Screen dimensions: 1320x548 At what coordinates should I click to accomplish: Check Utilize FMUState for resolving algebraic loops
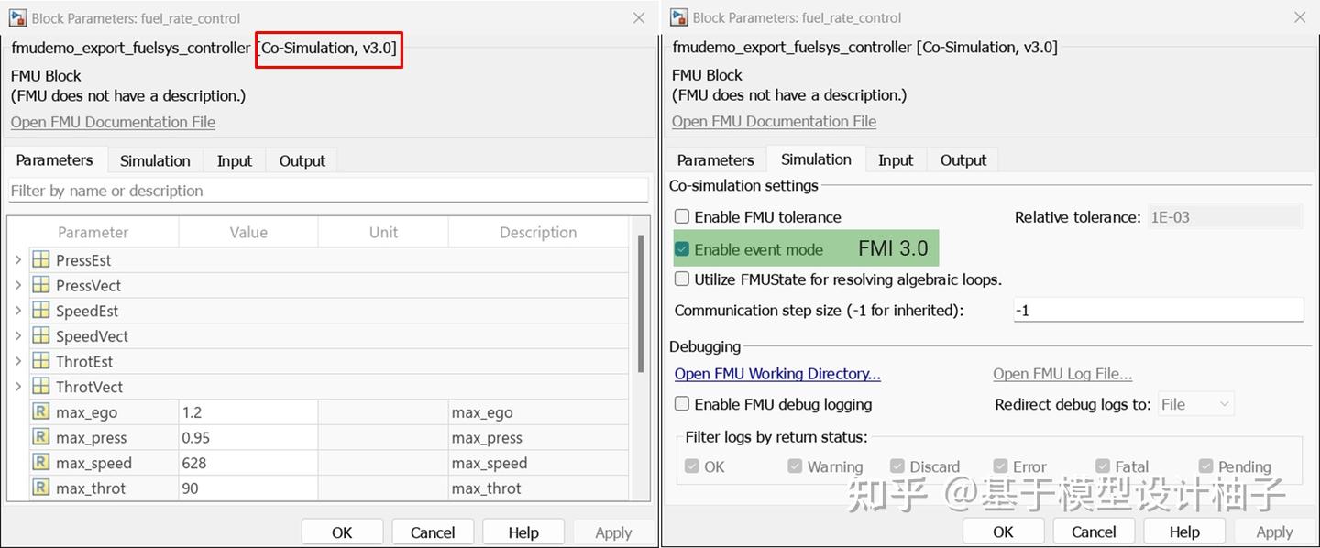coord(681,278)
